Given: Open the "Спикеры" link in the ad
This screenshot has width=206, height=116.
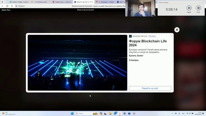Looking at the screenshot, I should pyautogui.click(x=134, y=60).
